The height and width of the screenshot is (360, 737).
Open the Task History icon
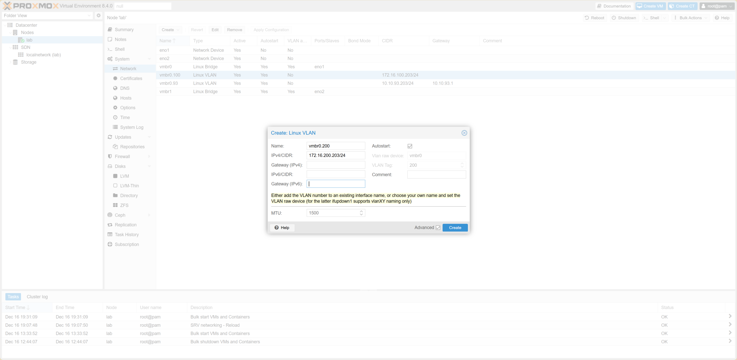[110, 234]
